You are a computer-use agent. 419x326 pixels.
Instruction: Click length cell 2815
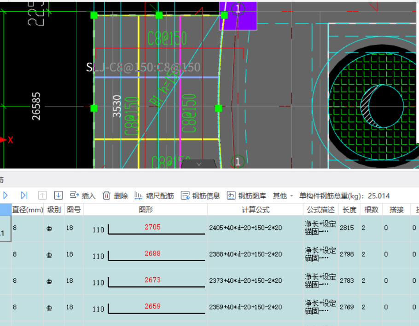(347, 228)
